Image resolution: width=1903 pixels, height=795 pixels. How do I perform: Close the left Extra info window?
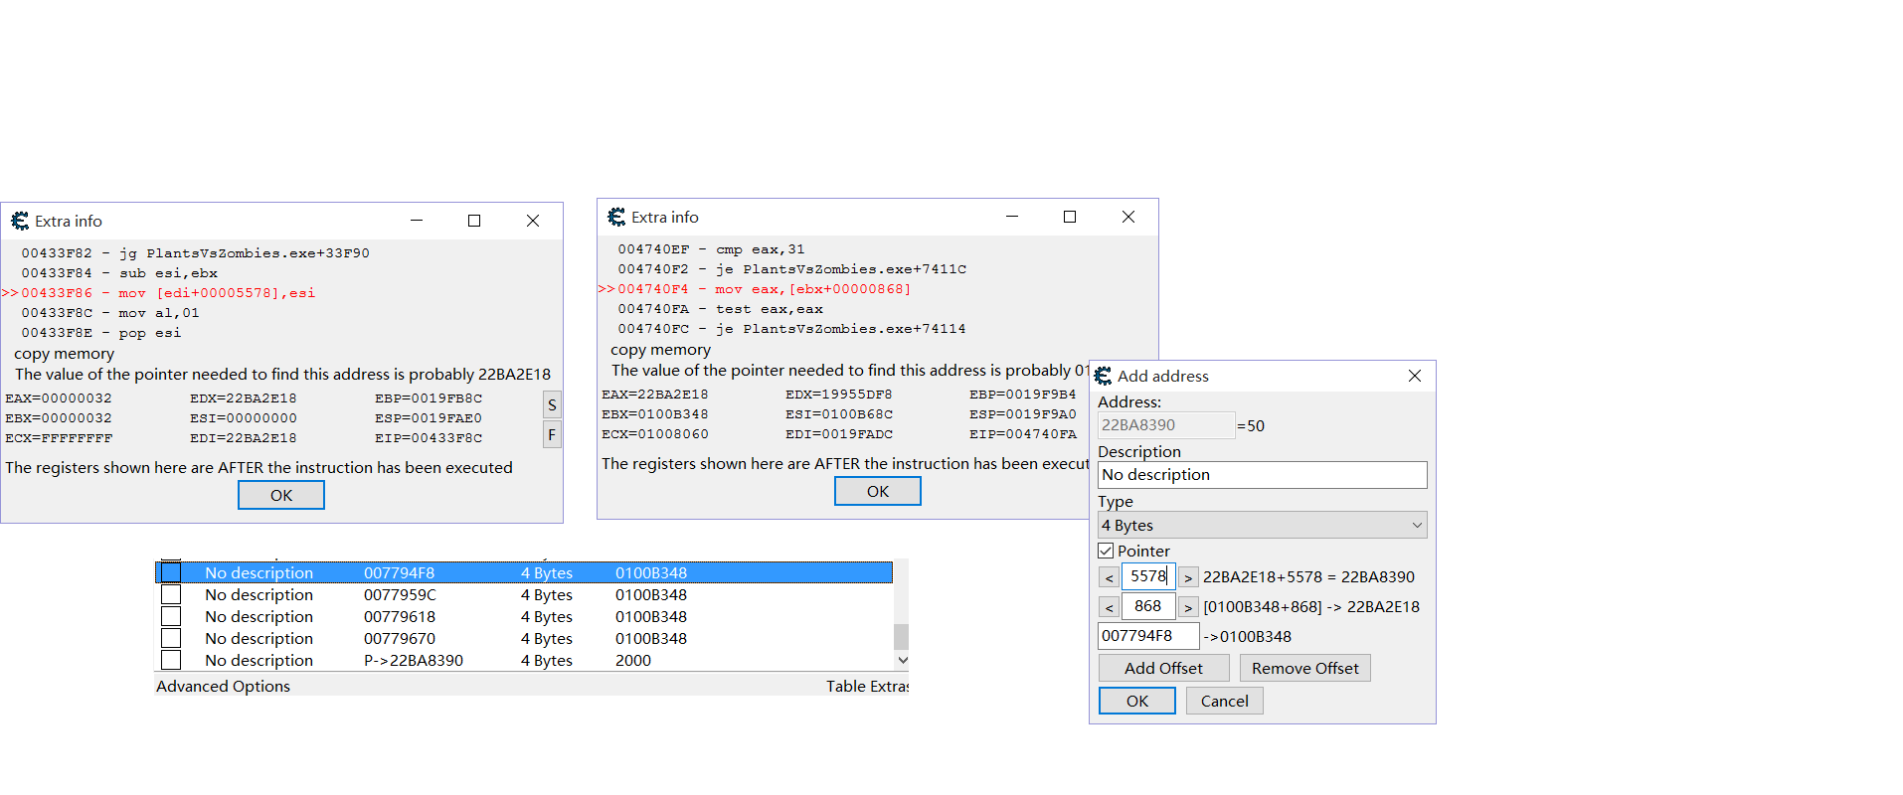click(533, 221)
